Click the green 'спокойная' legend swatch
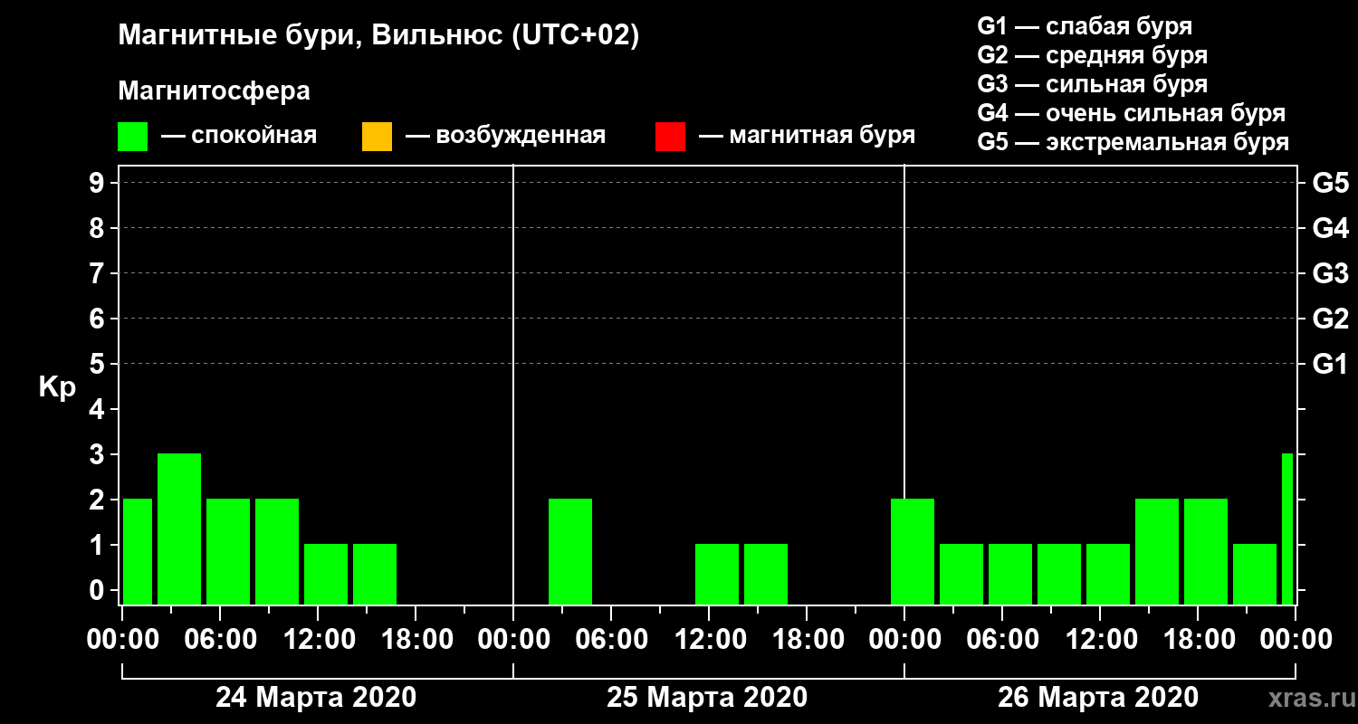 (x=133, y=137)
